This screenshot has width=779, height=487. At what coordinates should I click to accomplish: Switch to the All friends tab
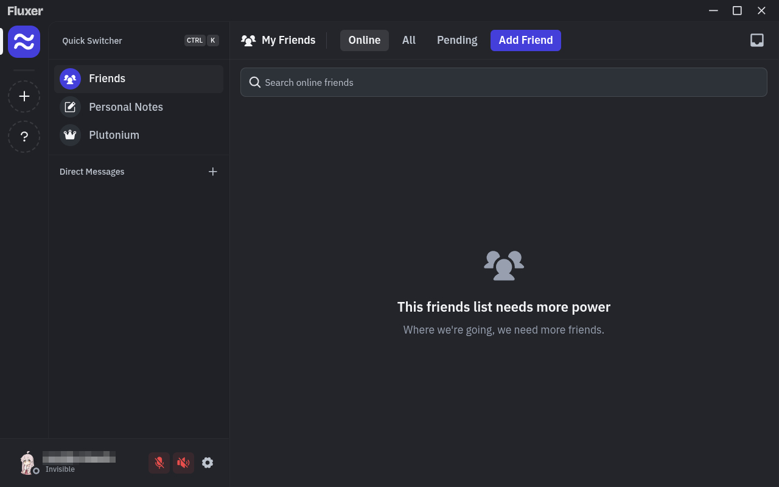(409, 40)
